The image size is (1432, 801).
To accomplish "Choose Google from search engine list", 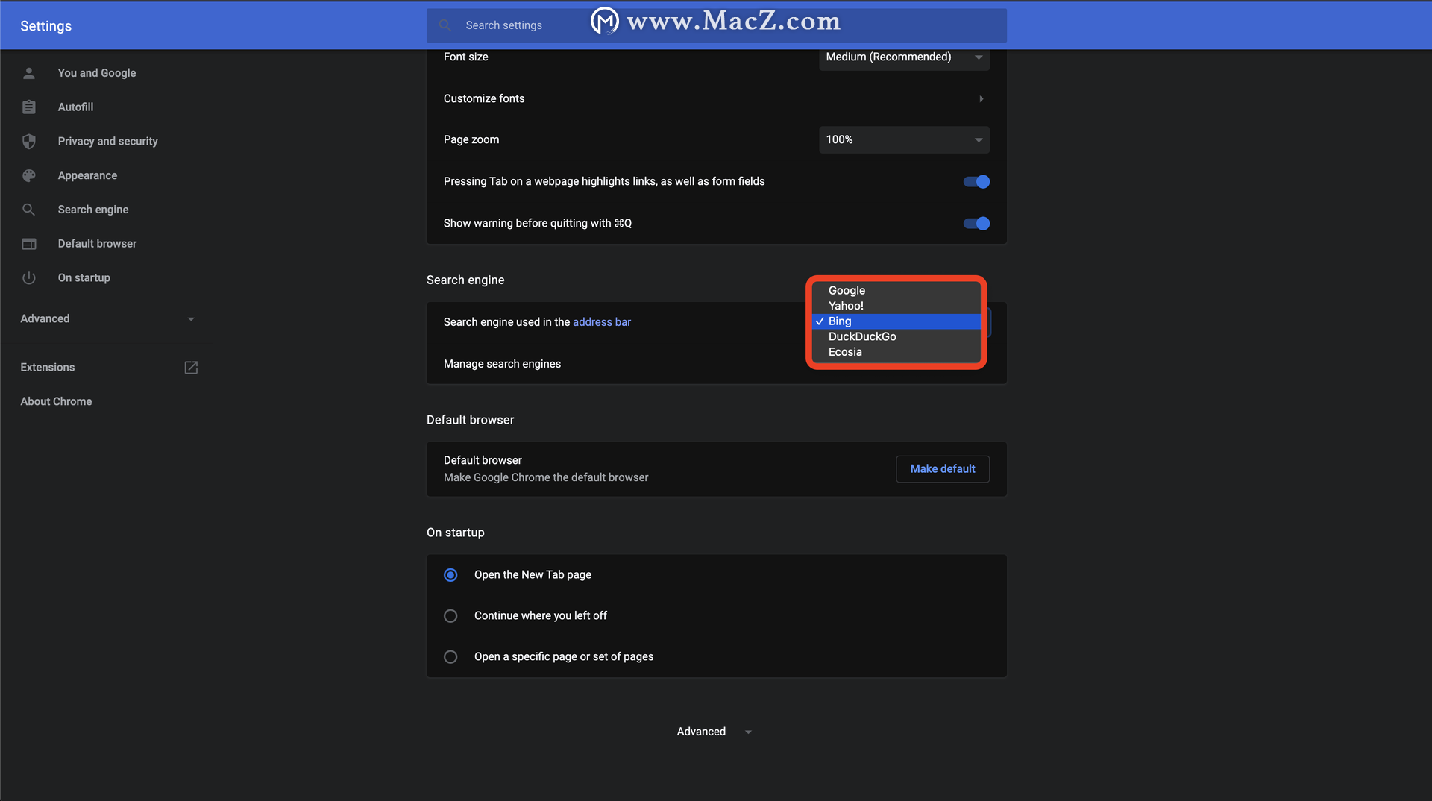I will (x=896, y=291).
